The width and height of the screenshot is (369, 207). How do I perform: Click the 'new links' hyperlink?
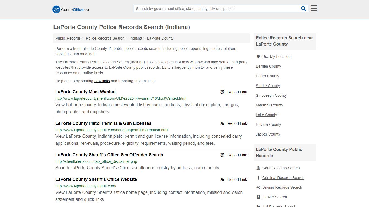[102, 81]
